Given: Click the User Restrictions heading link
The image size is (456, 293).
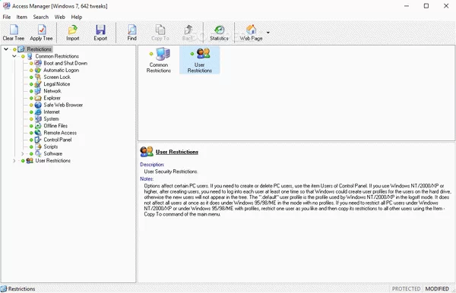Looking at the screenshot, I should [177, 152].
